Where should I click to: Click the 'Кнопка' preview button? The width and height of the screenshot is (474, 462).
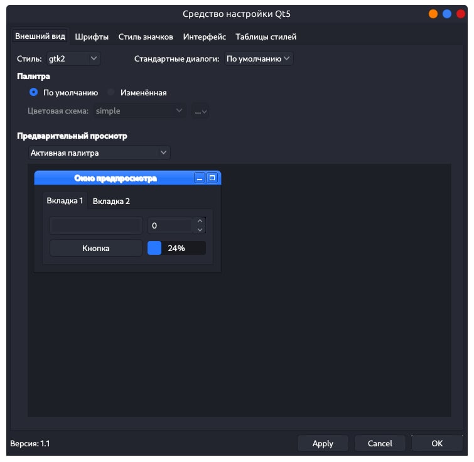96,248
